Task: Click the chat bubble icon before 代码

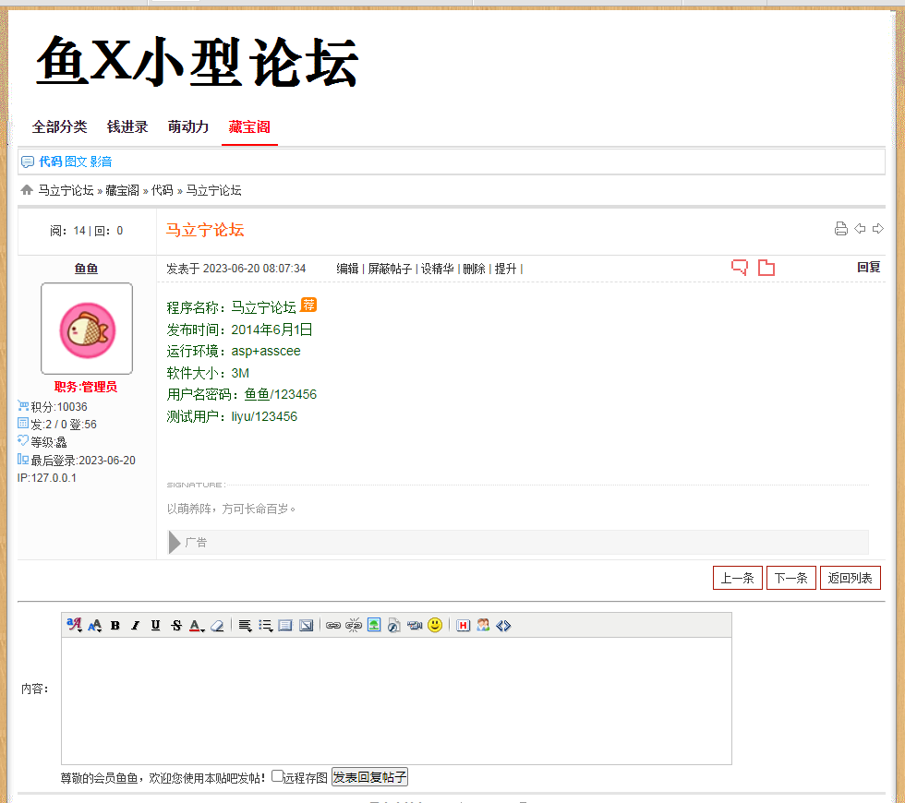Action: tap(28, 162)
